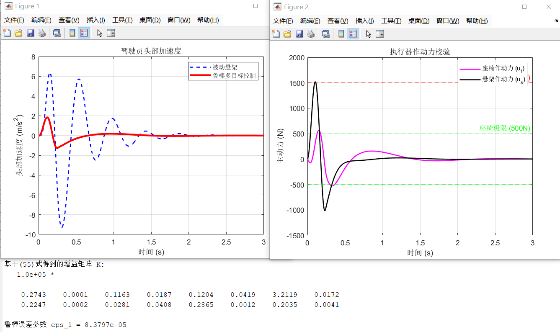This screenshot has width=560, height=332.
Task: Open the 插入(I) menu in Figure 1
Action: click(95, 20)
